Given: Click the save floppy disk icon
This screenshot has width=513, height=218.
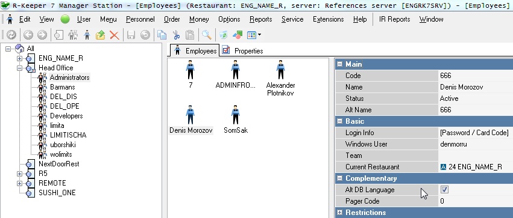Looking at the screenshot, I should pyautogui.click(x=131, y=35).
